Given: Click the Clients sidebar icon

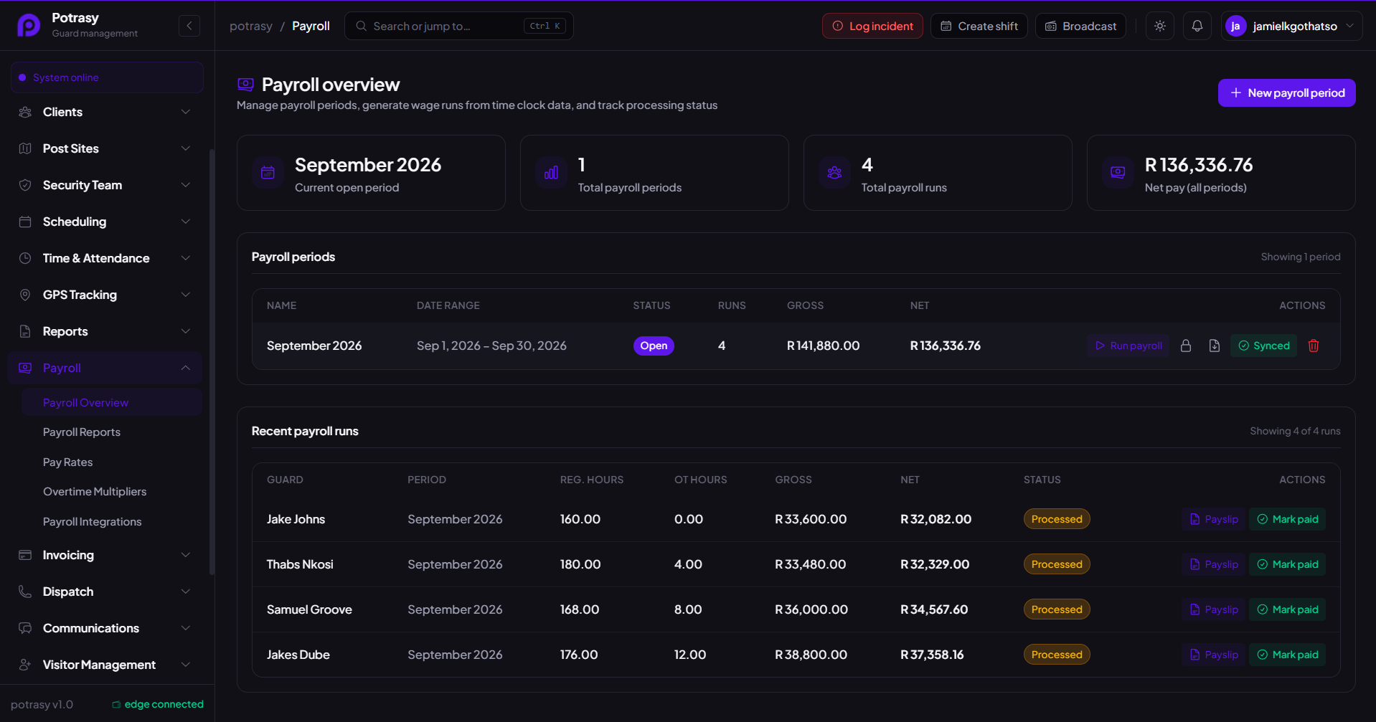Looking at the screenshot, I should coord(25,112).
